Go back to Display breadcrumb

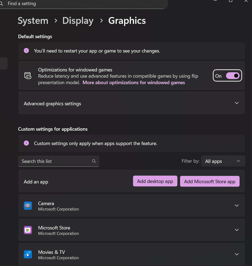point(78,21)
